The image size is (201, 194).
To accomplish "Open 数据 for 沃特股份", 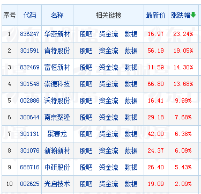I will [131, 100].
